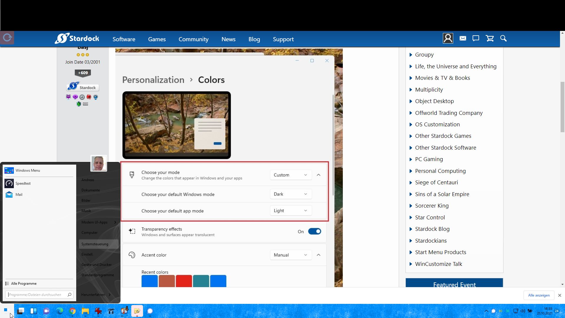Open File Explorer from the taskbar
This screenshot has height=318, width=565.
[x=85, y=311]
